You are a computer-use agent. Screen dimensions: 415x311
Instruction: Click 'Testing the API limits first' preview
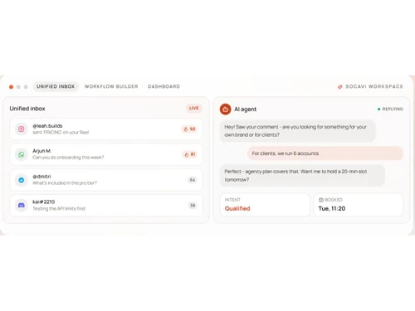tap(59, 209)
